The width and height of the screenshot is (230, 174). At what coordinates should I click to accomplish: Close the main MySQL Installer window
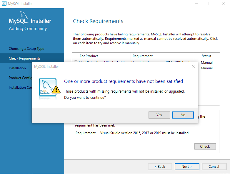[223, 4]
